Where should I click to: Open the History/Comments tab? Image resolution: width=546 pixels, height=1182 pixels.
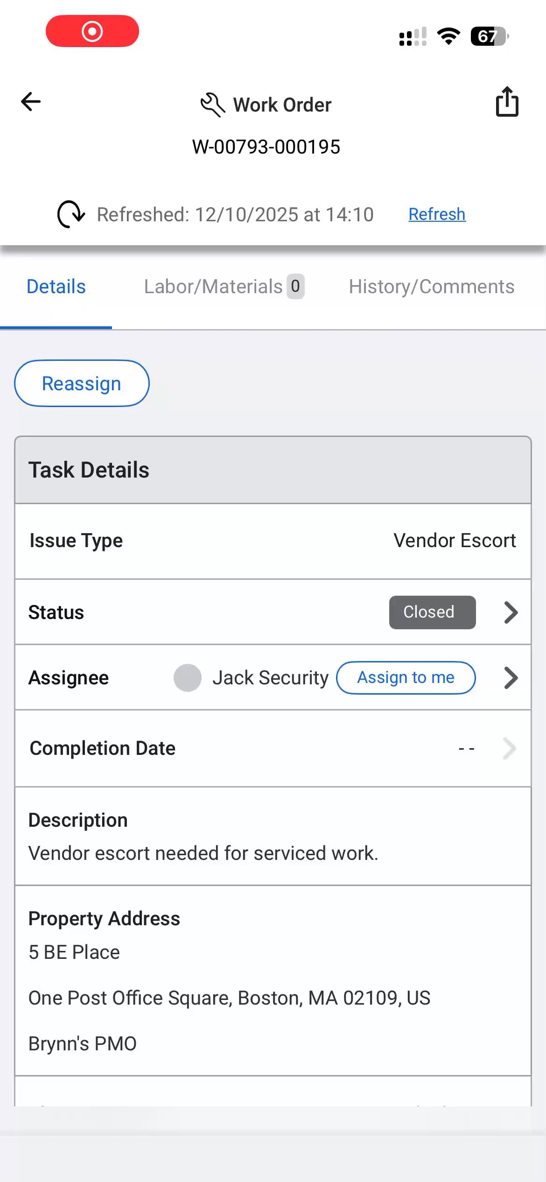click(x=431, y=287)
